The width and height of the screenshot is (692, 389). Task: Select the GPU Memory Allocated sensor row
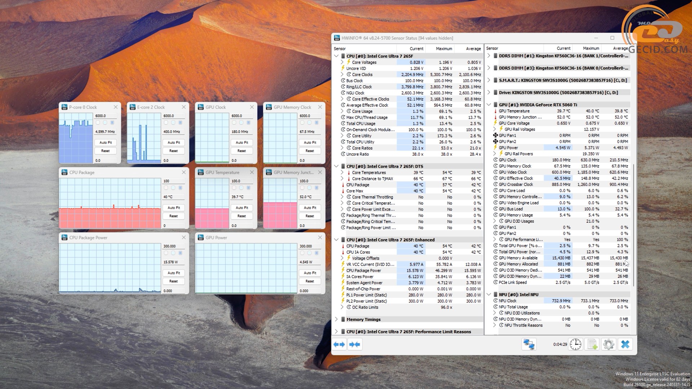tap(562, 264)
